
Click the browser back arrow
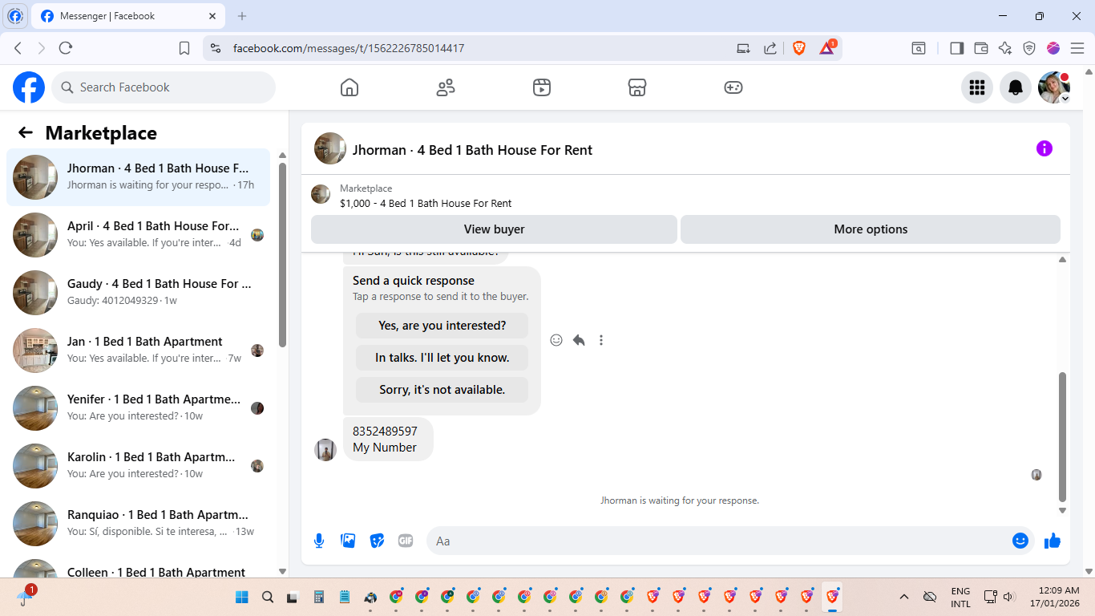click(x=18, y=48)
